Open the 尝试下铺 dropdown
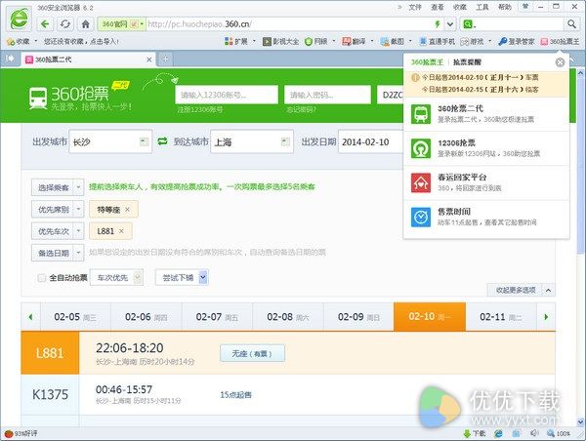 click(182, 277)
